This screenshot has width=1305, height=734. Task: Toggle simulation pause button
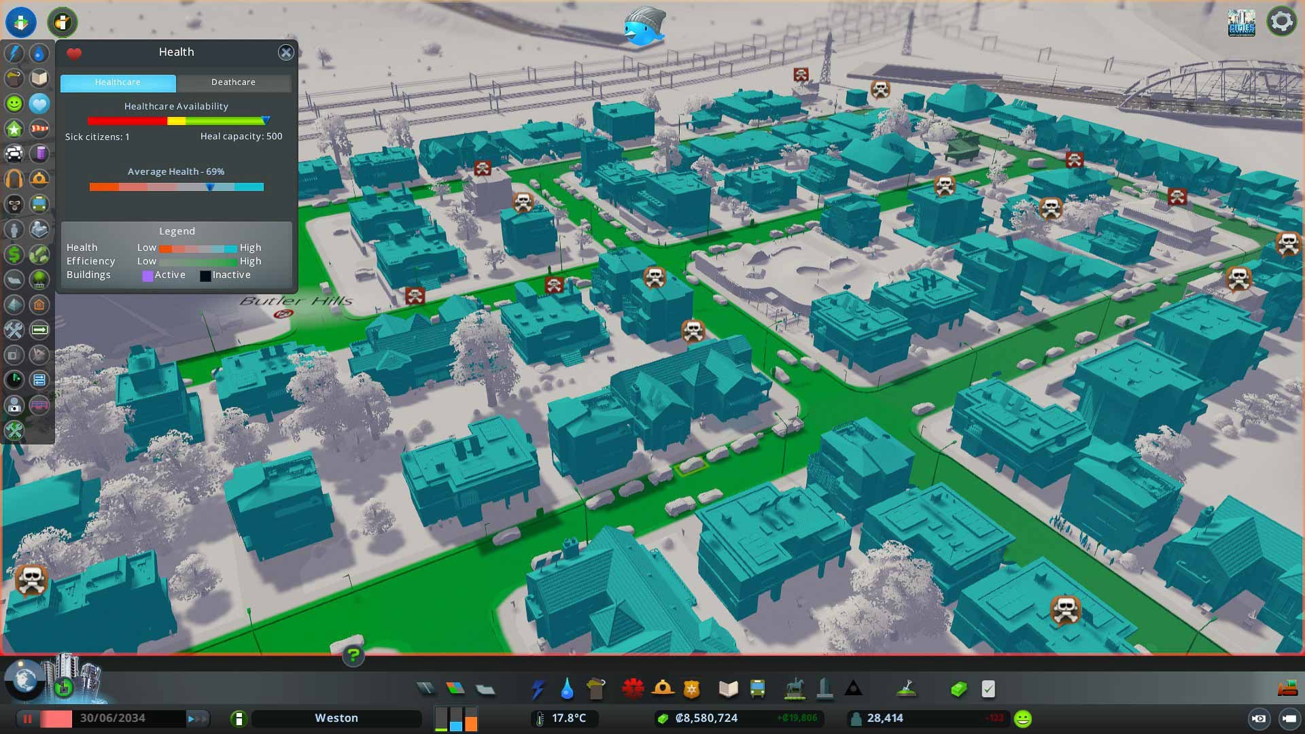(28, 718)
